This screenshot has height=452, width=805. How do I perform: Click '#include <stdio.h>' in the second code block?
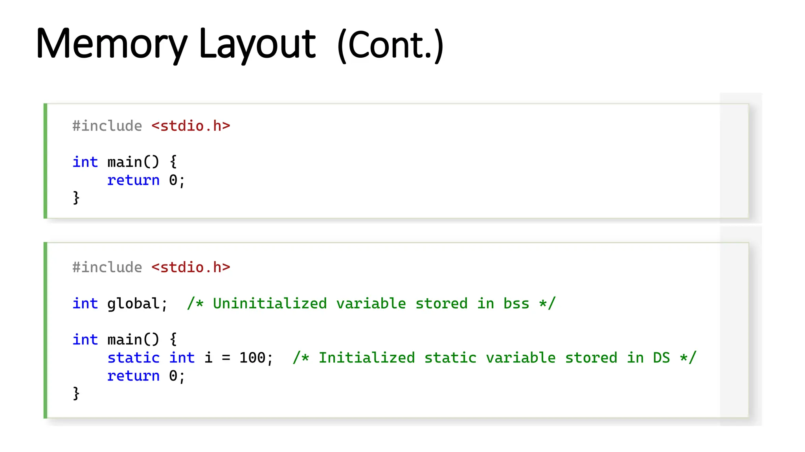151,267
